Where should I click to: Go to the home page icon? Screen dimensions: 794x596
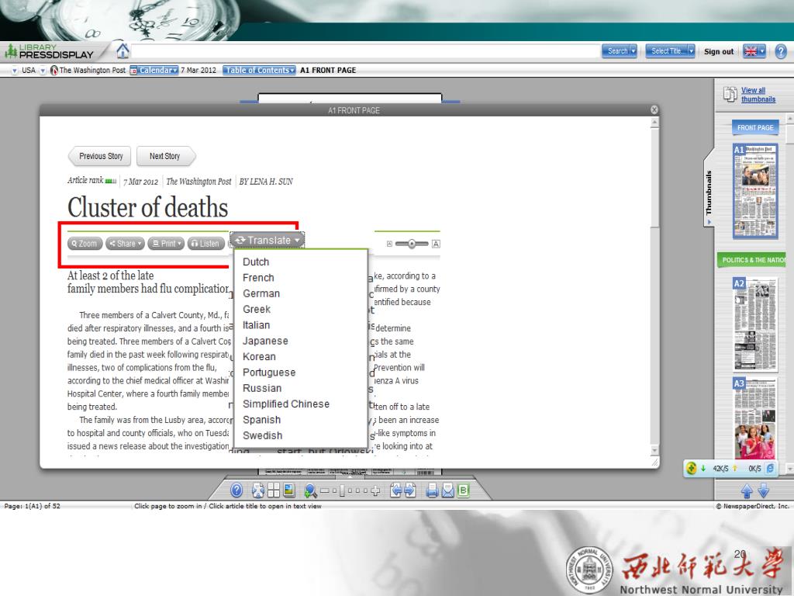[123, 51]
